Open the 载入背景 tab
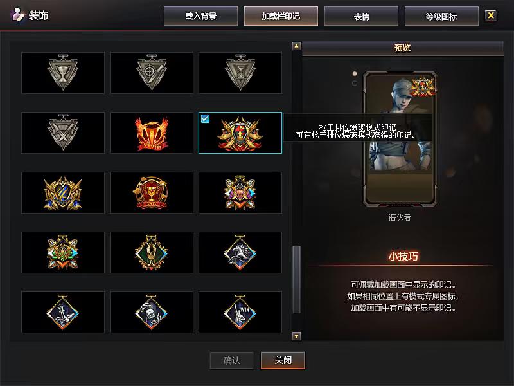Image resolution: width=514 pixels, height=386 pixels. [x=200, y=16]
